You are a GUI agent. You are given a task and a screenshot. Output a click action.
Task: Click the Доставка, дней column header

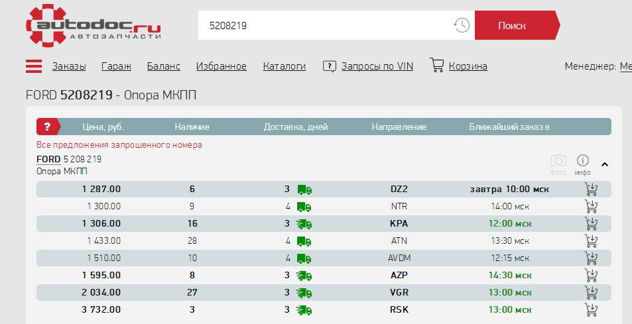click(296, 127)
